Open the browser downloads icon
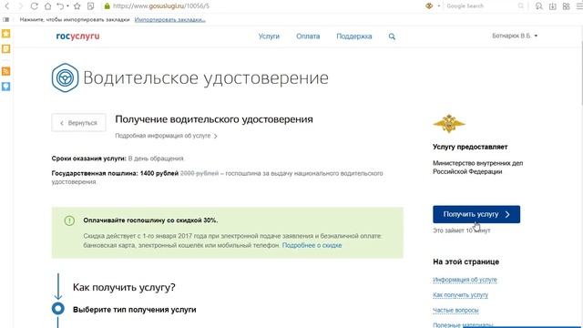This screenshot has width=583, height=328. pos(553,6)
